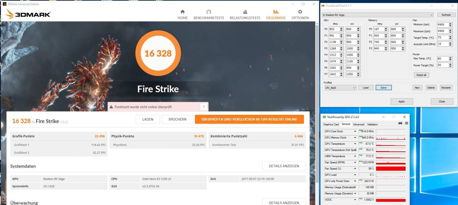Viewport: 458px width, 205px height.
Task: Open the GPU-Z hamburger menu
Action: tap(406, 123)
